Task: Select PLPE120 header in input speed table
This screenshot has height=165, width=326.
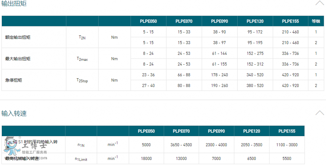Action: [x=252, y=131]
